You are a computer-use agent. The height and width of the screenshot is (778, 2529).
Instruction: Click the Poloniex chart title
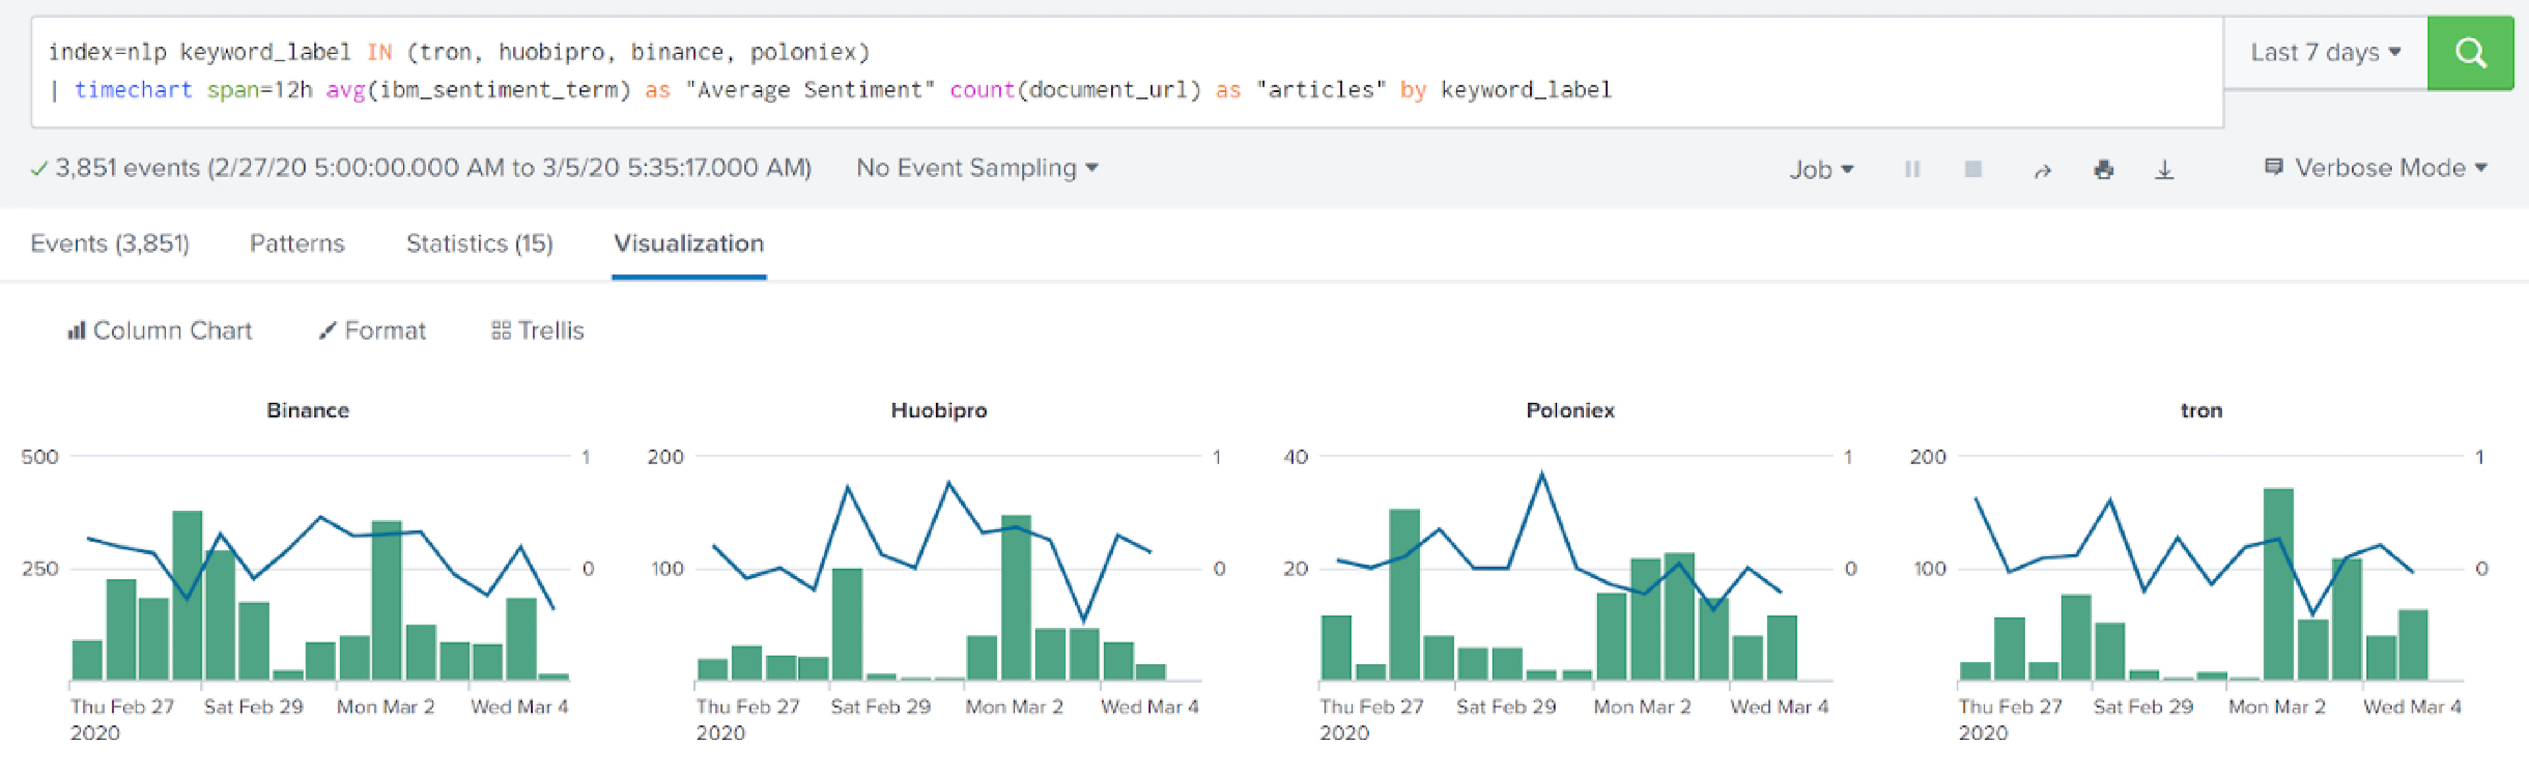(x=1570, y=410)
